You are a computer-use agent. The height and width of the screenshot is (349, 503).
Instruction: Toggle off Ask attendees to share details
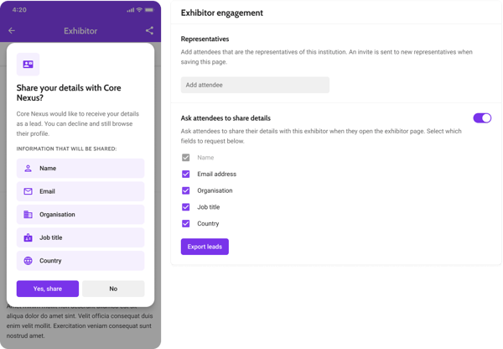coord(482,117)
